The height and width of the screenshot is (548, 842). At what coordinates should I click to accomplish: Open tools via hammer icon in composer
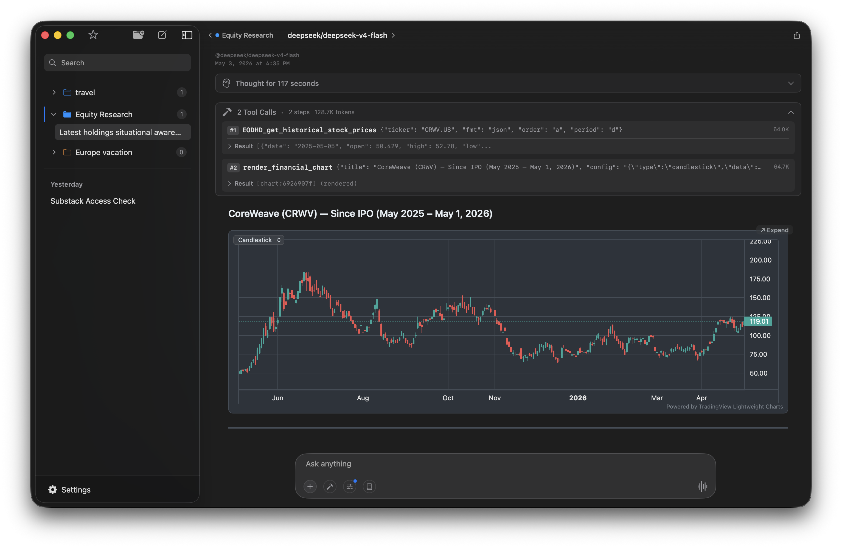point(330,487)
